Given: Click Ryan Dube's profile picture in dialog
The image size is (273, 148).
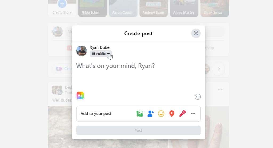Looking at the screenshot, I should 82,51.
